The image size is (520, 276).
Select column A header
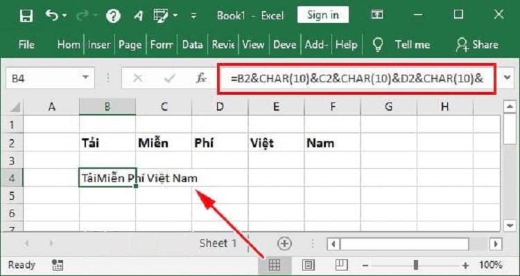[x=51, y=107]
